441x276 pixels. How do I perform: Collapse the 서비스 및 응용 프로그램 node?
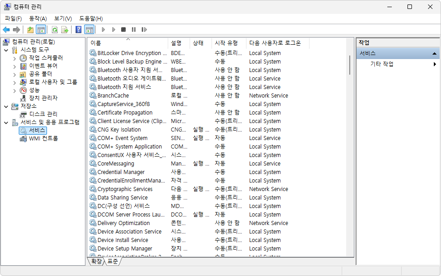6,123
